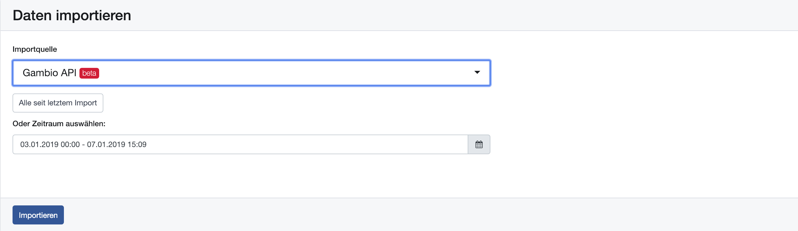This screenshot has height=231, width=798.
Task: Click the empty space right of the date range text
Action: (307, 144)
